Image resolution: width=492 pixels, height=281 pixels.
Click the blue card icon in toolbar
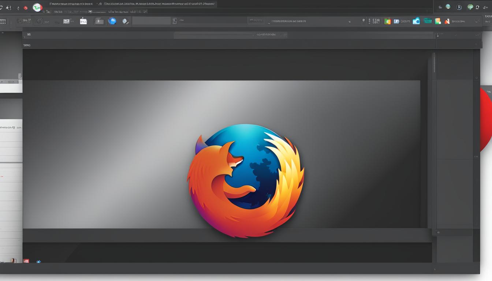tap(396, 22)
